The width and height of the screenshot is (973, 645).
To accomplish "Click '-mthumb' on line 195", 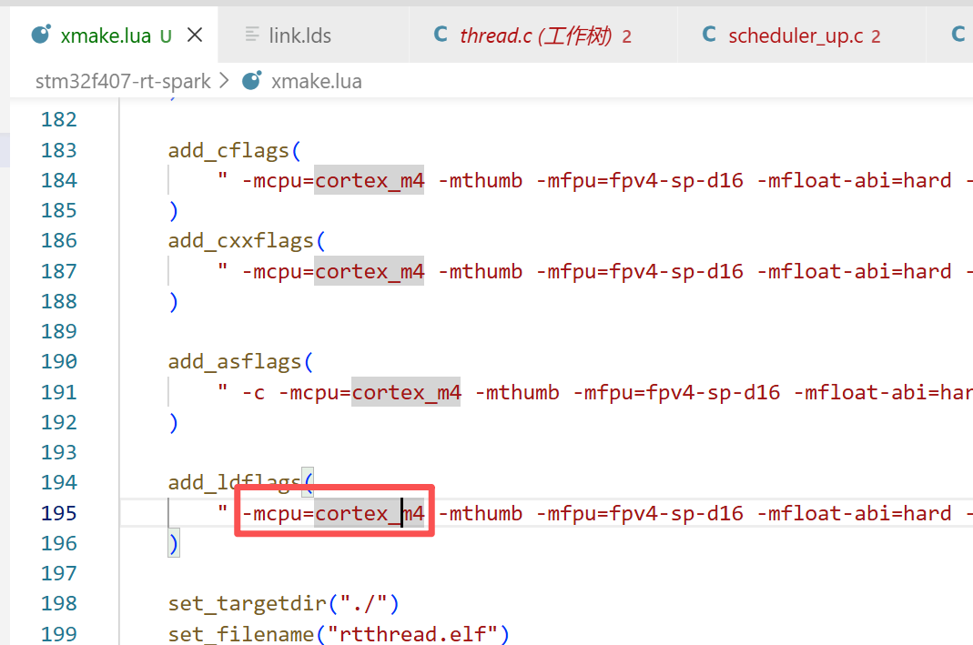I will pos(481,513).
